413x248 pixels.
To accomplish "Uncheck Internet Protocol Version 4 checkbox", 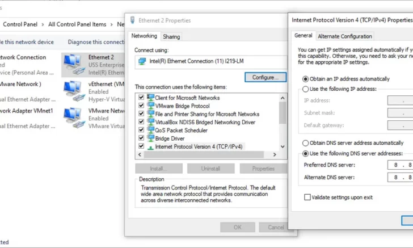I will click(141, 146).
